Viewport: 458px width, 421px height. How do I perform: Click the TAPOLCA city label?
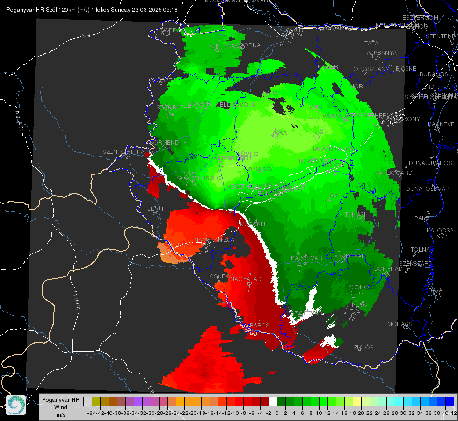click(259, 168)
